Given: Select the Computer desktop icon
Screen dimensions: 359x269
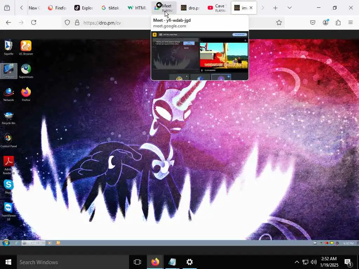Looking at the screenshot, I should [8, 71].
